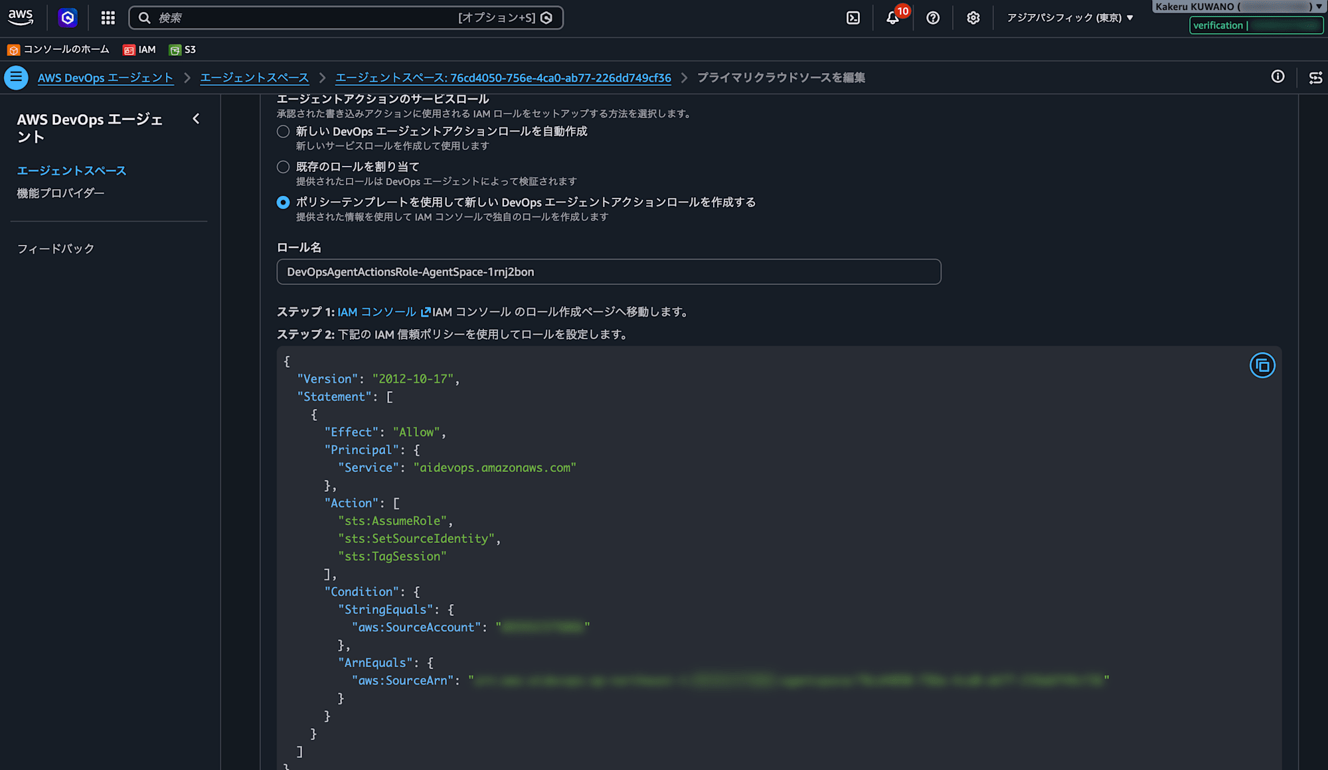Open フィードバック in the side navigation
This screenshot has height=770, width=1328.
56,249
